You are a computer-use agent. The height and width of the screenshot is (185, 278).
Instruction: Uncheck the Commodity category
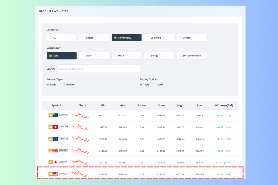(127, 38)
